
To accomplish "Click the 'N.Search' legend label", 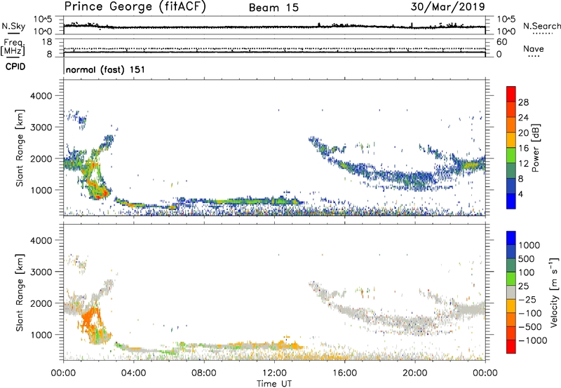I will pyautogui.click(x=541, y=26).
